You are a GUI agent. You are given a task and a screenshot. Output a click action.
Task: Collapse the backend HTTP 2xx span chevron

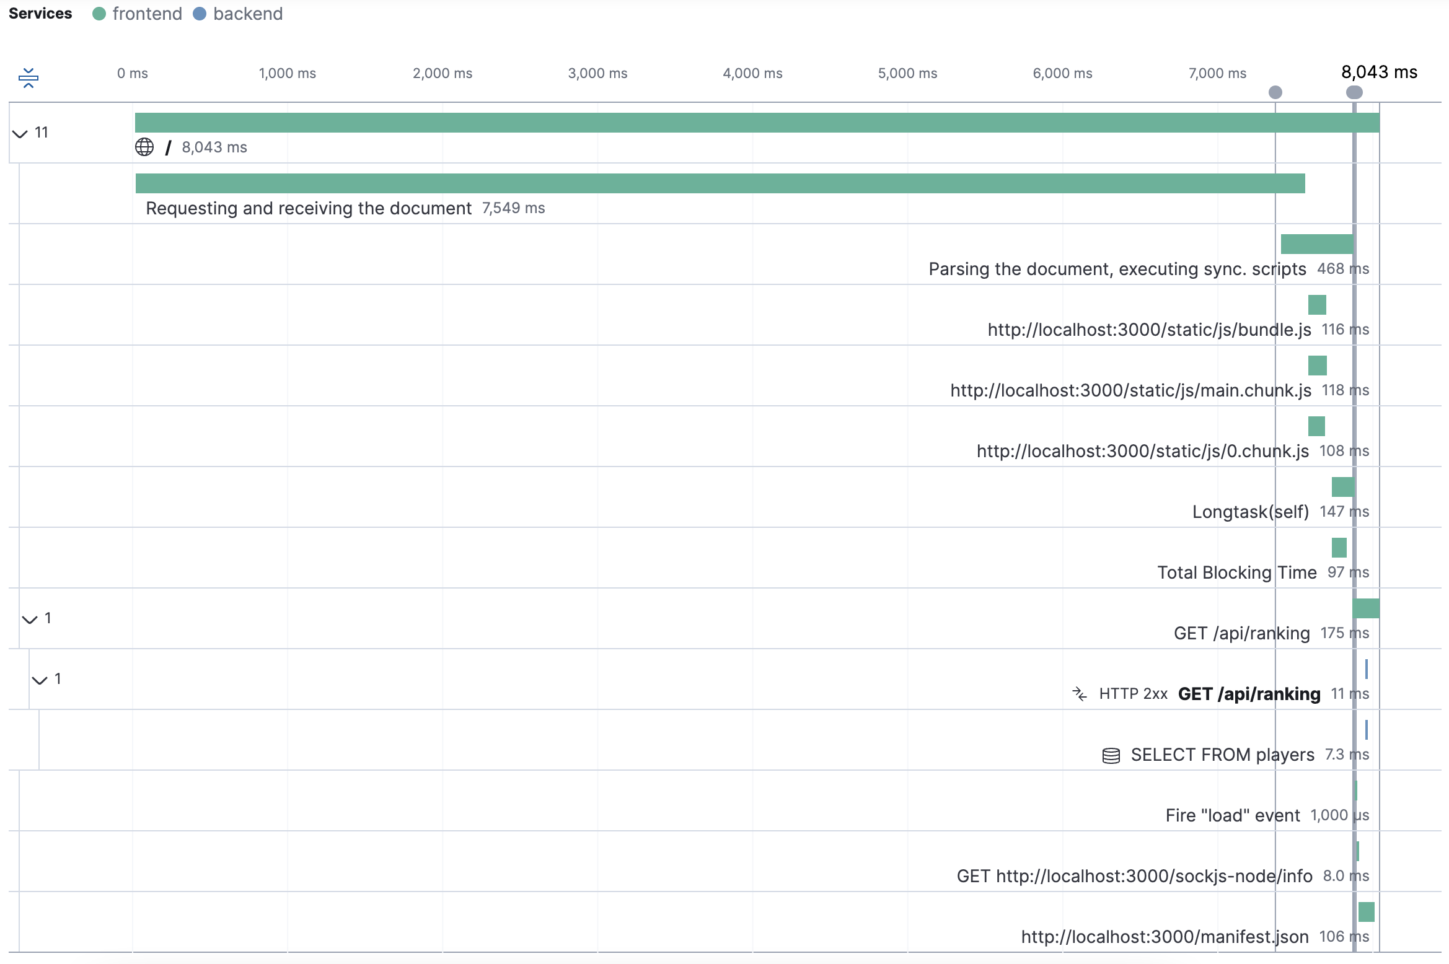pos(38,679)
